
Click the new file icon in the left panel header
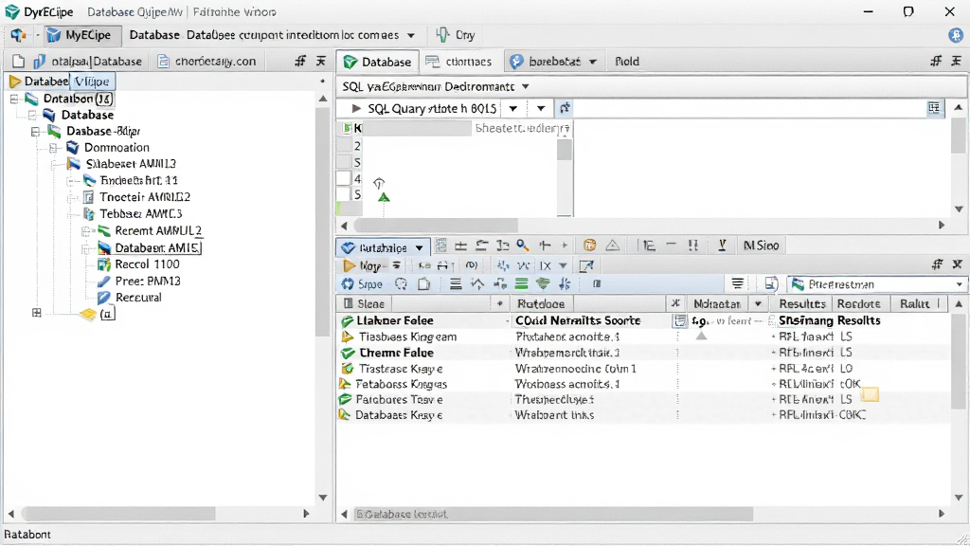pos(19,62)
